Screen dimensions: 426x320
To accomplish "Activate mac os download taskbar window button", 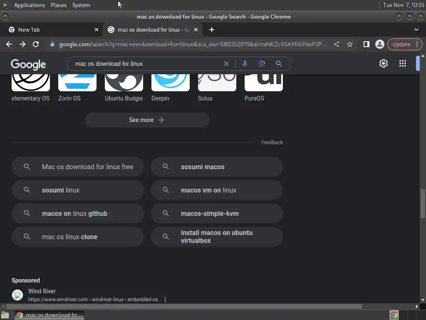I will (49, 315).
